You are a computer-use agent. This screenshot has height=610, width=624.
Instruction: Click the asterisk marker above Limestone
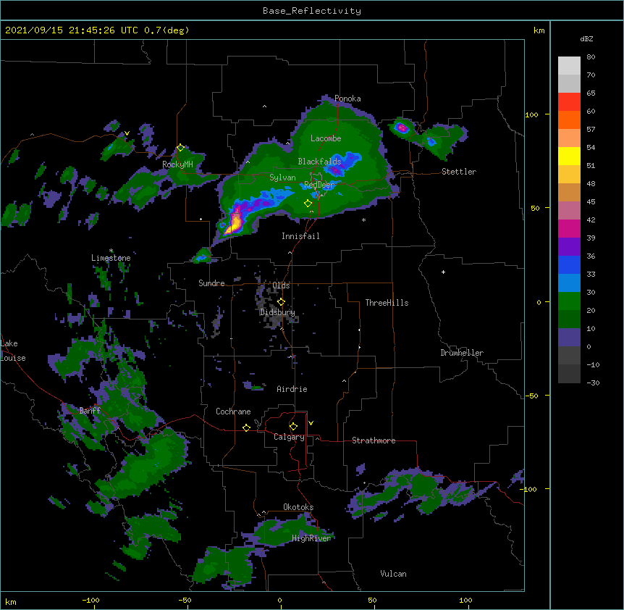[x=111, y=251]
